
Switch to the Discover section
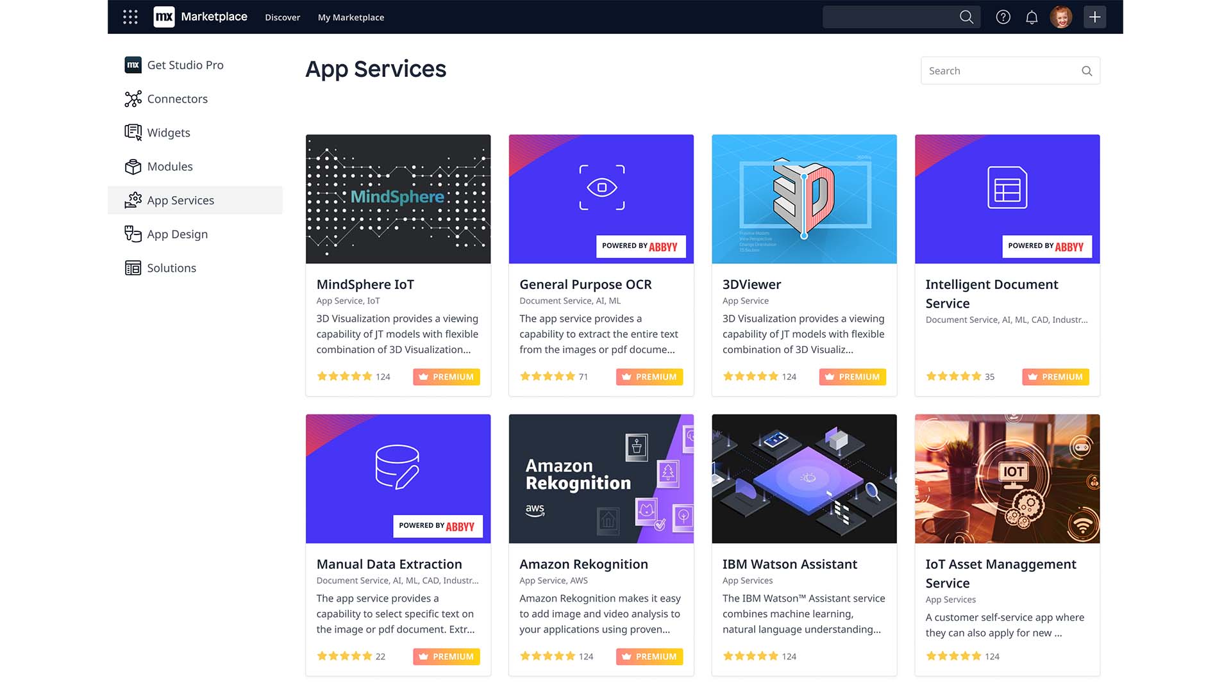tap(282, 17)
